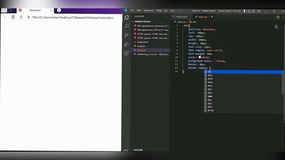Image resolution: width=285 pixels, height=160 pixels.
Task: Open the black color swatch picker
Action: [x=216, y=61]
